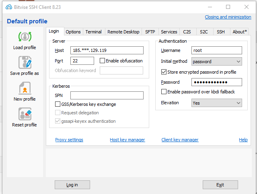Viewport: 257px width, 194px height.
Task: Switch to the Terminal tab
Action: [x=94, y=32]
